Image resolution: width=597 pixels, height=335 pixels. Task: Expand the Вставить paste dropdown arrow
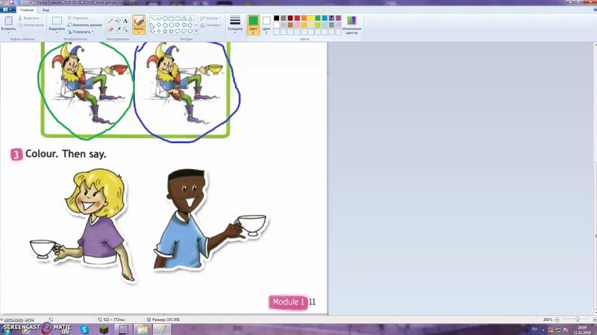(8, 33)
